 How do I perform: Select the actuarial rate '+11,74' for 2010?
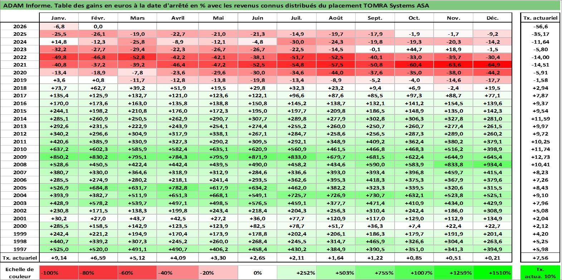(540, 149)
